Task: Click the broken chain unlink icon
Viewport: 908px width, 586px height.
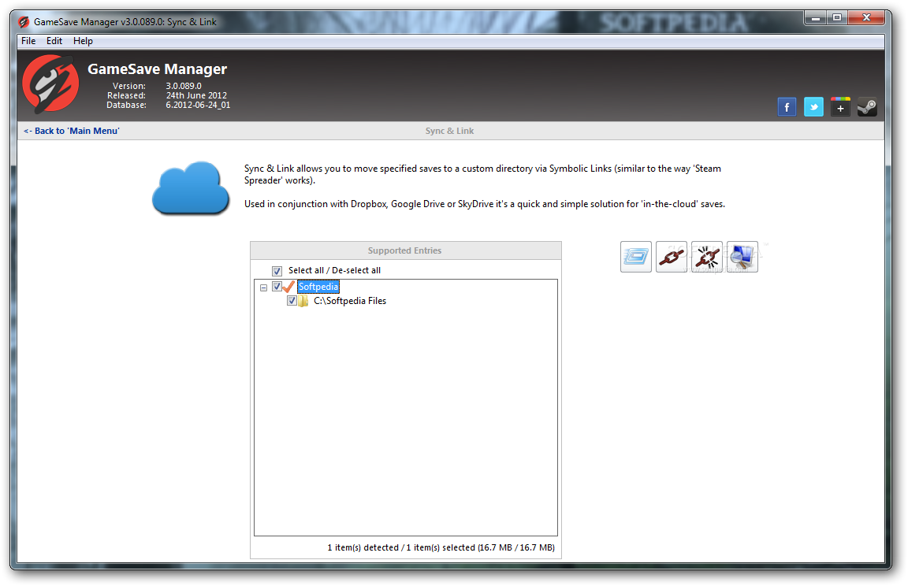Action: (707, 257)
